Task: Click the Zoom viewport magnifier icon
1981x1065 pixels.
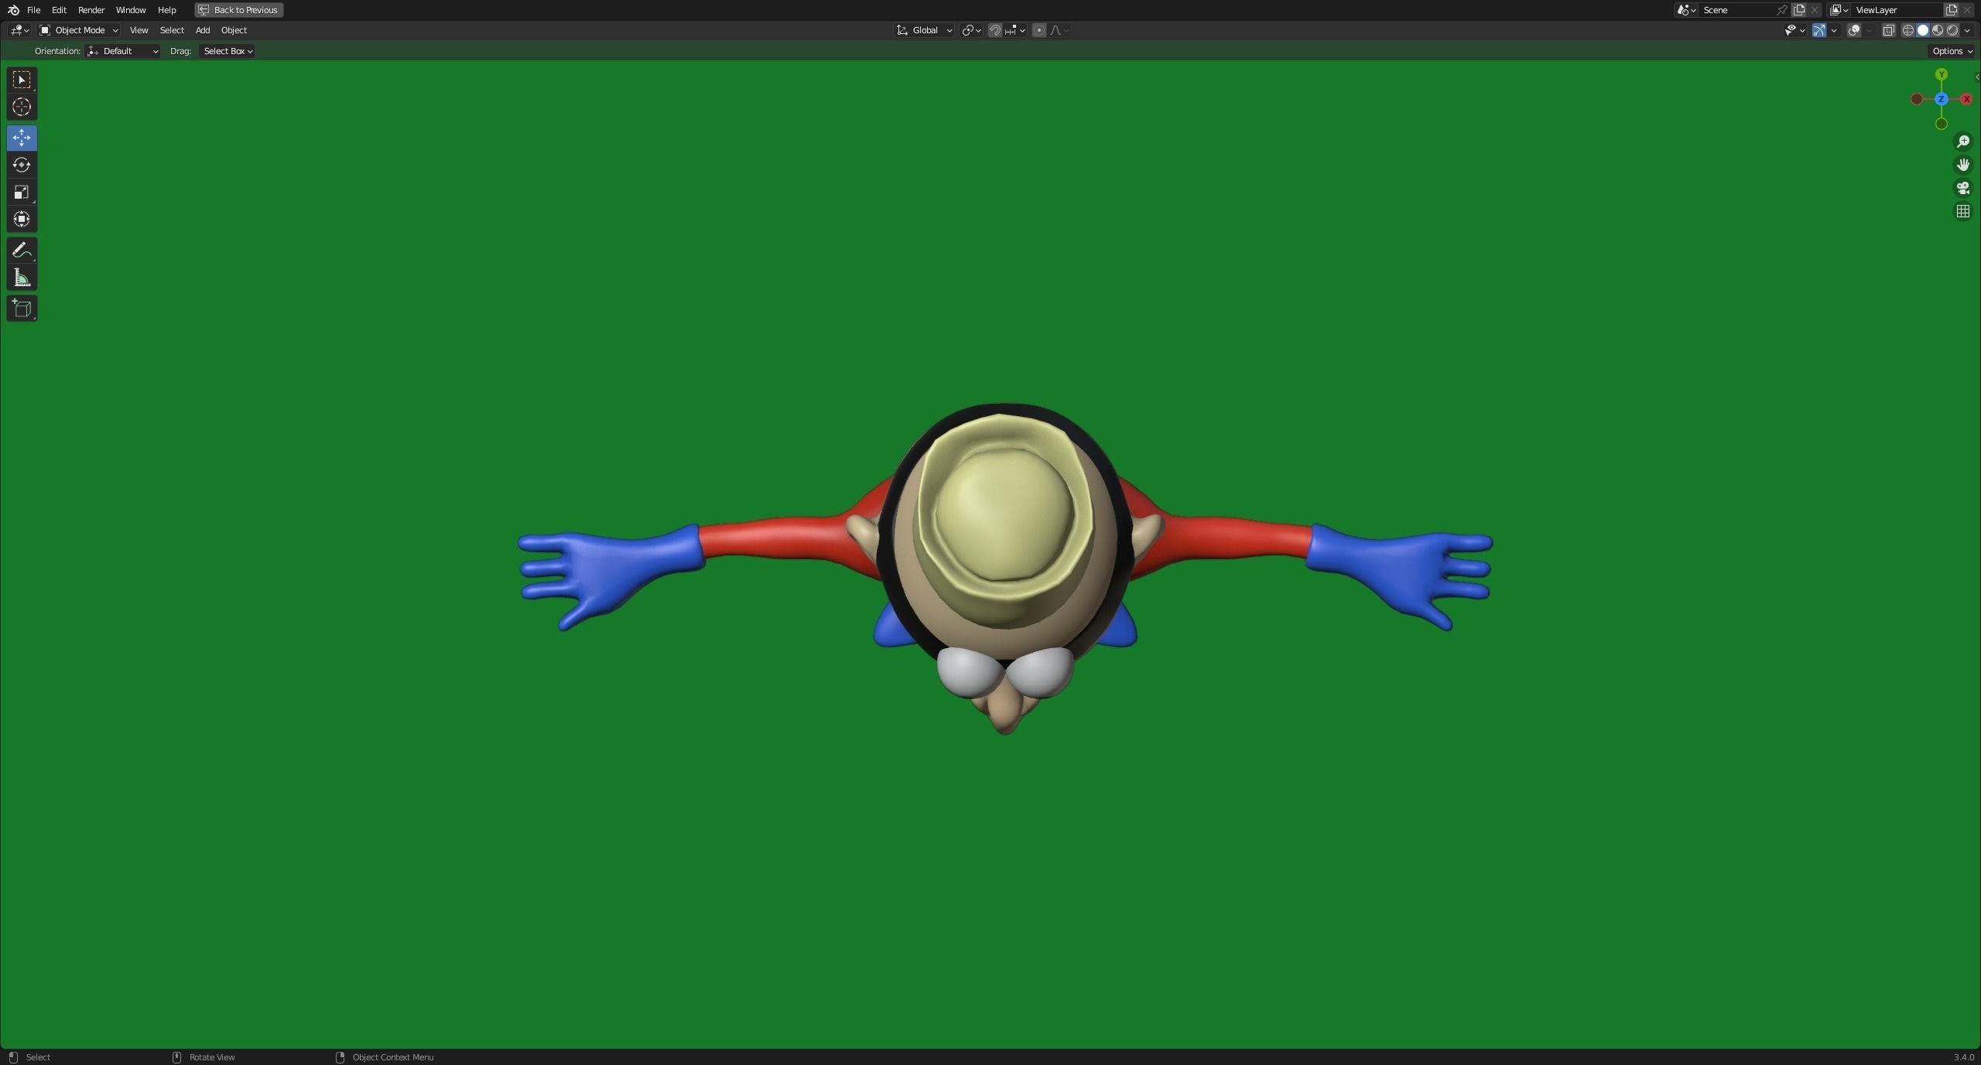Action: [1962, 142]
